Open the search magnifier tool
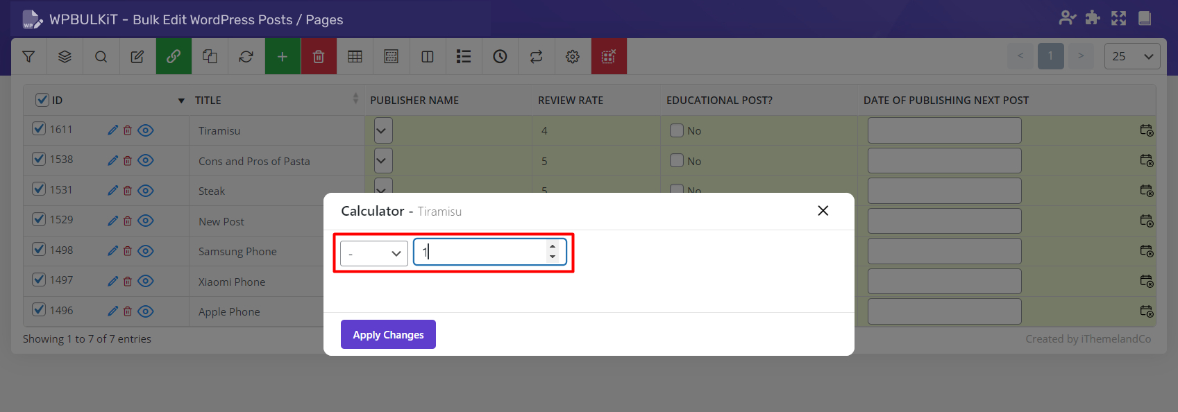Screen dimensions: 1178x412 [101, 57]
